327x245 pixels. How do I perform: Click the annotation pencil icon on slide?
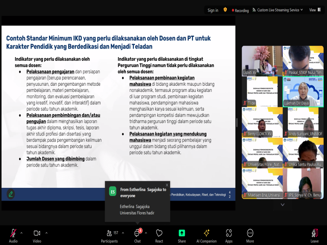pos(11,194)
